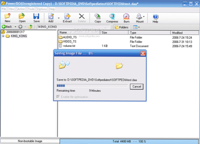Click the 1 KB size cell
200x144 pixels.
[105, 46]
